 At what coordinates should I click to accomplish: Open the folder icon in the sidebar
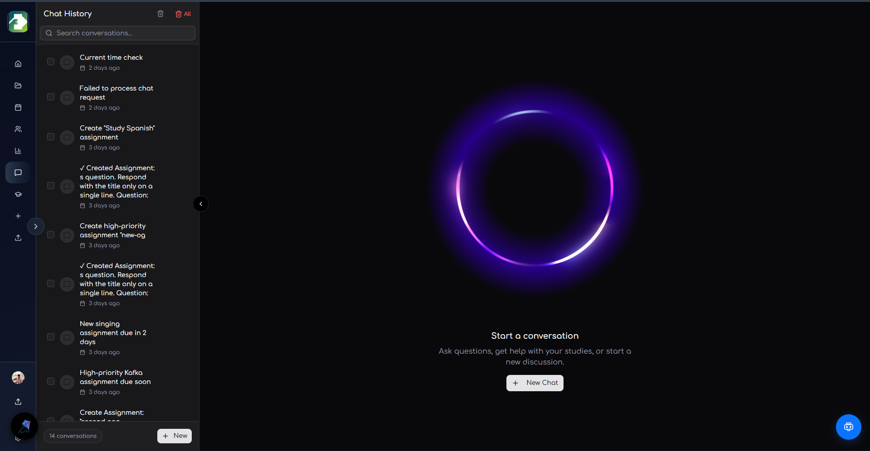click(x=18, y=86)
